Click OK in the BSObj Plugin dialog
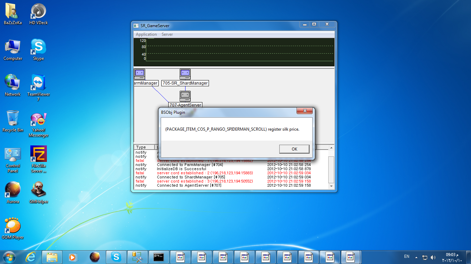 coord(294,149)
